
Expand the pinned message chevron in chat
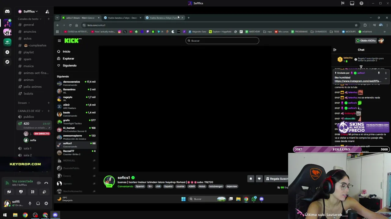coord(386,79)
